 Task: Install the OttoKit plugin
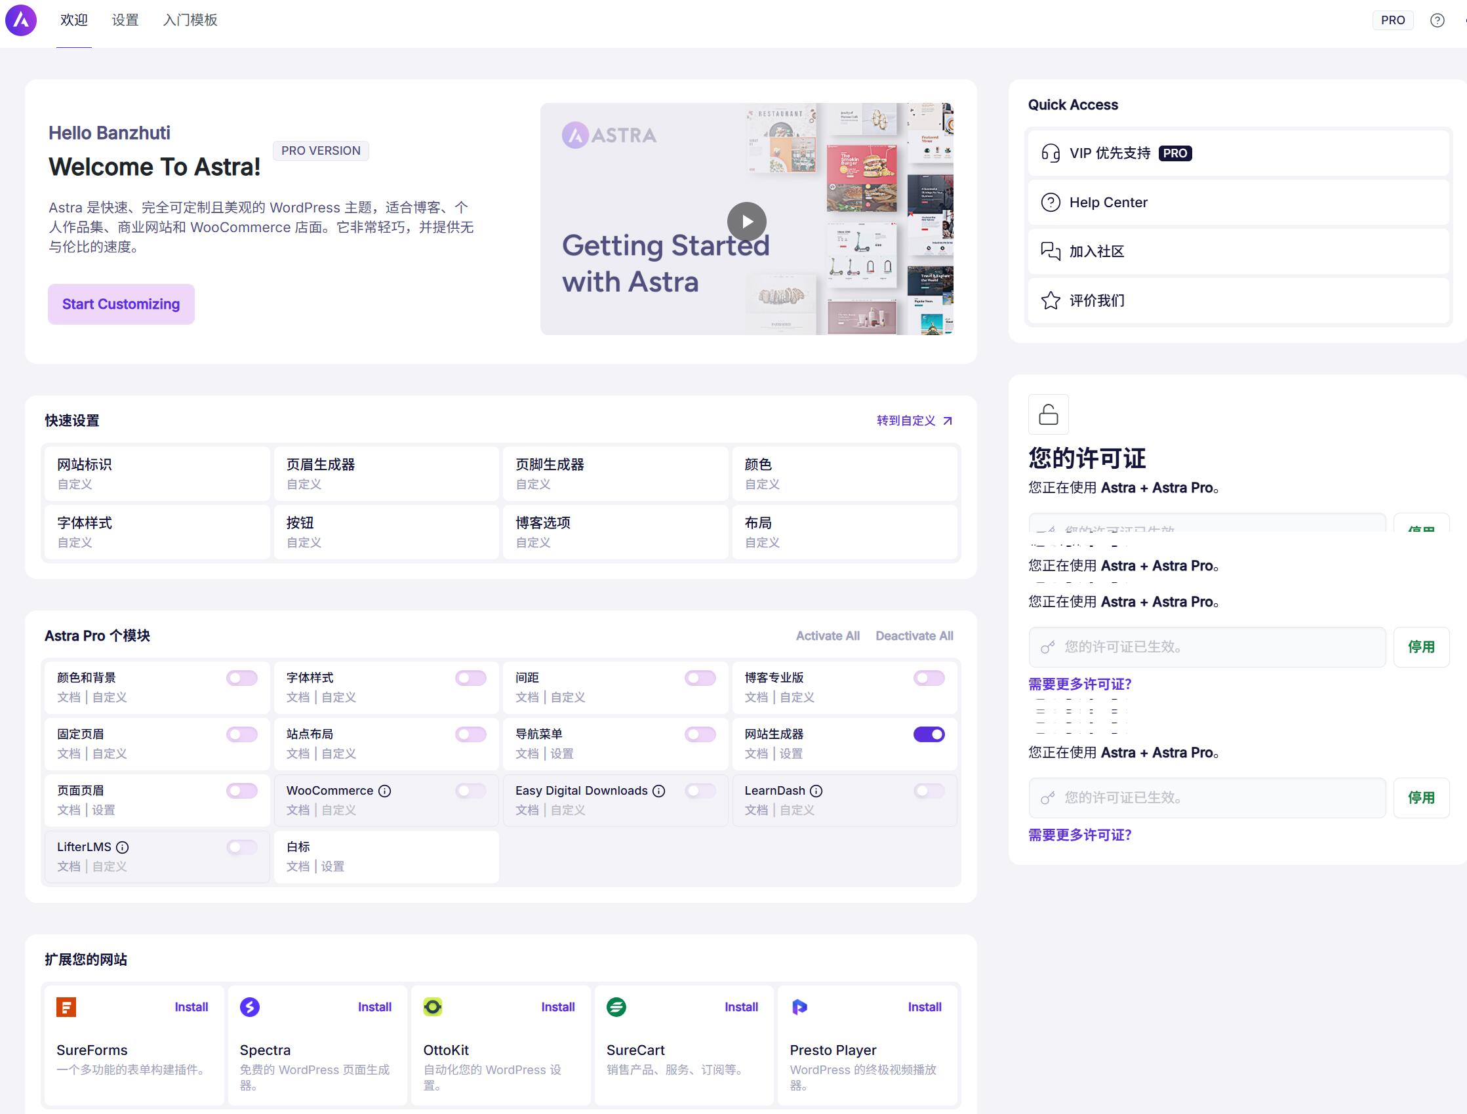coord(558,1006)
